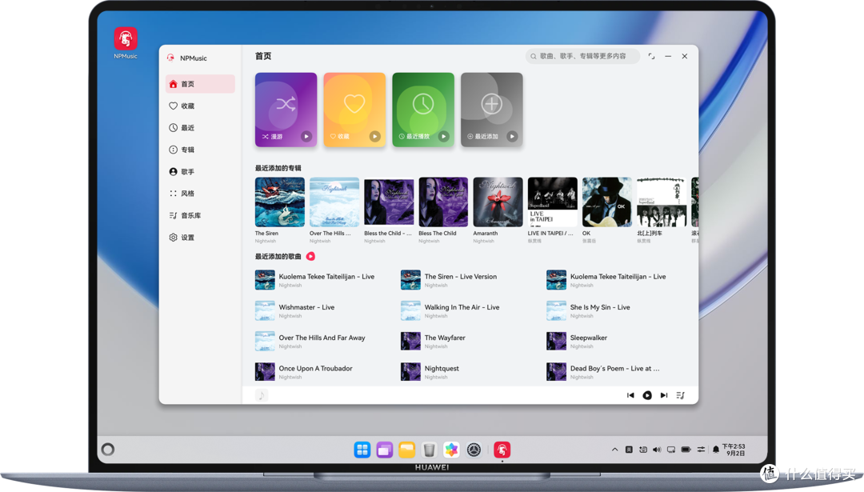Open the gray 最近添加 card
This screenshot has width=864, height=492.
click(x=491, y=110)
